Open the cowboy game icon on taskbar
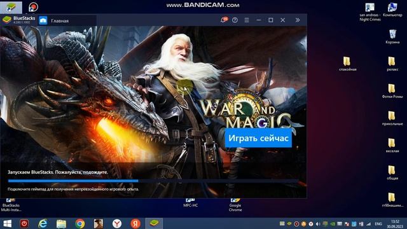The image size is (407, 229). [x=99, y=223]
